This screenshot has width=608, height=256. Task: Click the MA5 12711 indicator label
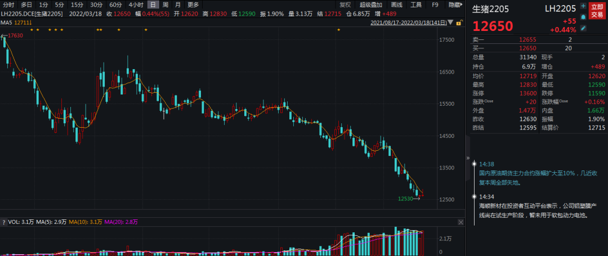(16, 23)
